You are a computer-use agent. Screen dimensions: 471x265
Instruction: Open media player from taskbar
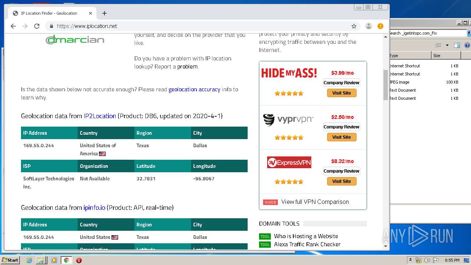click(x=54, y=260)
